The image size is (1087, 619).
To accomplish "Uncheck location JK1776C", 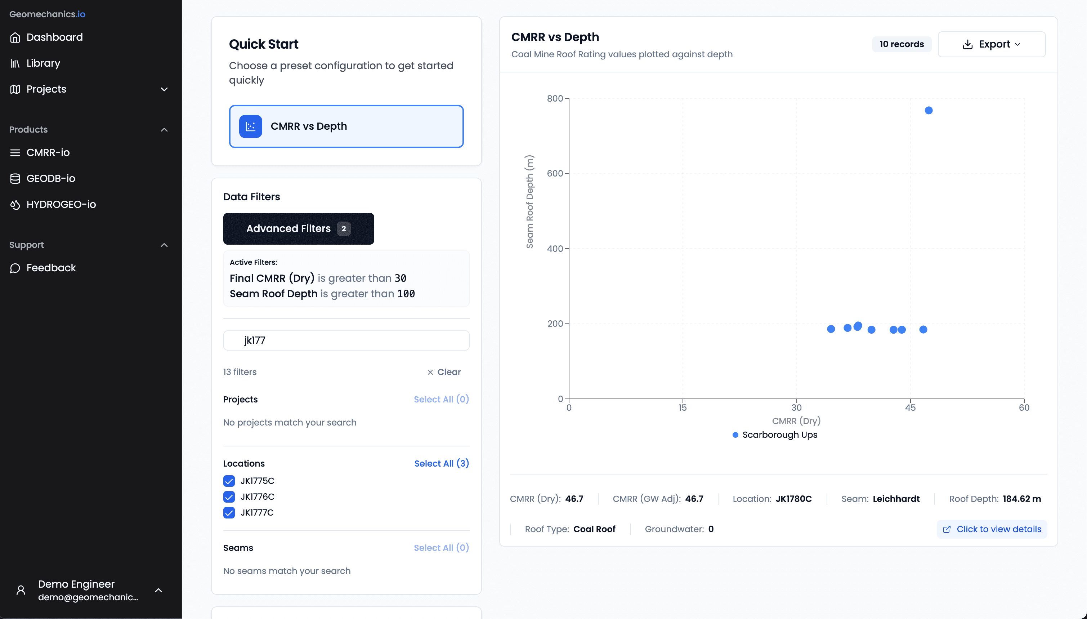I will (229, 496).
